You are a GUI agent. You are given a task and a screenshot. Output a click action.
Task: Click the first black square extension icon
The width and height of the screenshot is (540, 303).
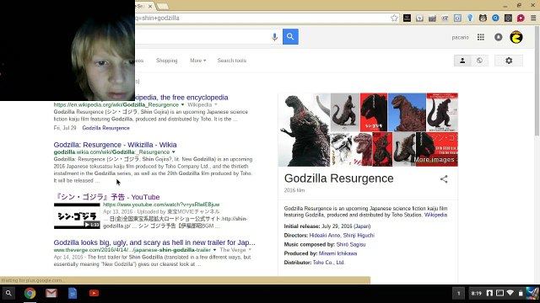pyautogui.click(x=407, y=18)
